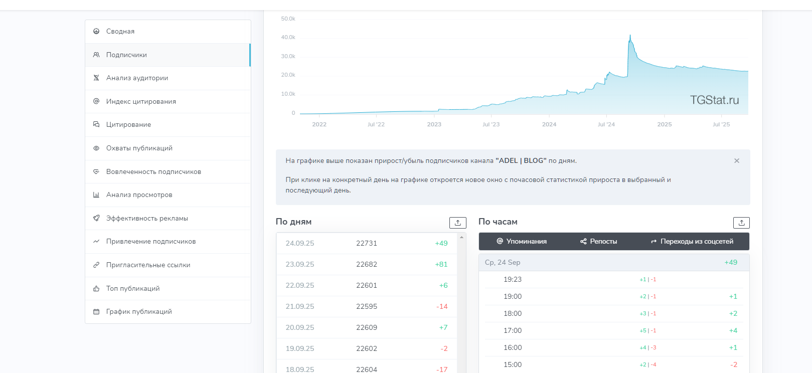The height and width of the screenshot is (373, 812).
Task: Open График публикаций from sidebar
Action: click(x=139, y=311)
